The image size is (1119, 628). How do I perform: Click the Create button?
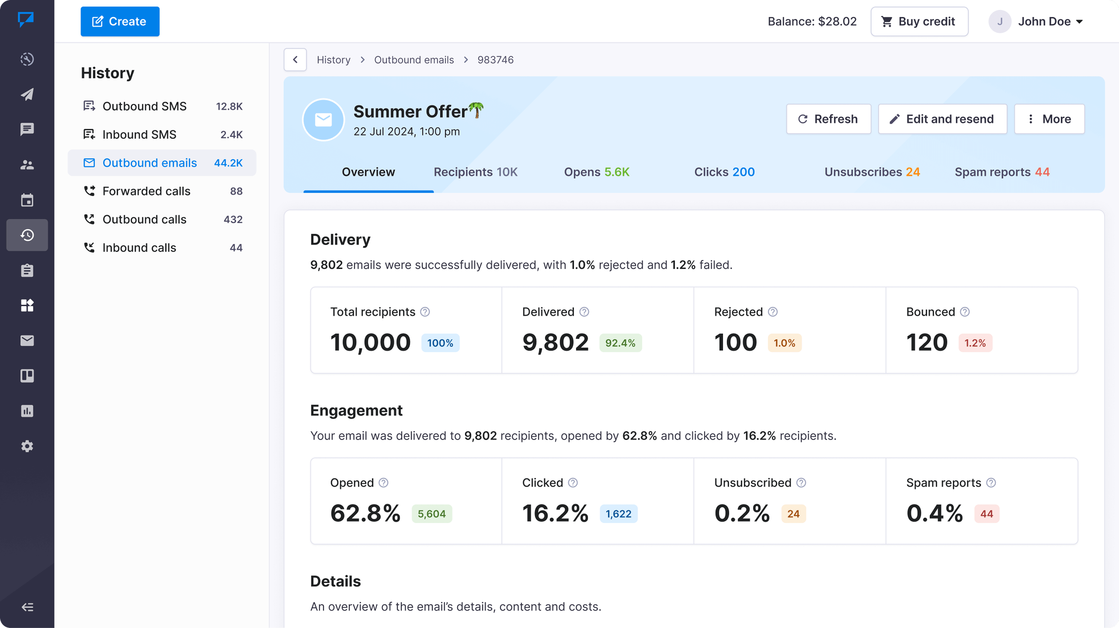click(120, 21)
